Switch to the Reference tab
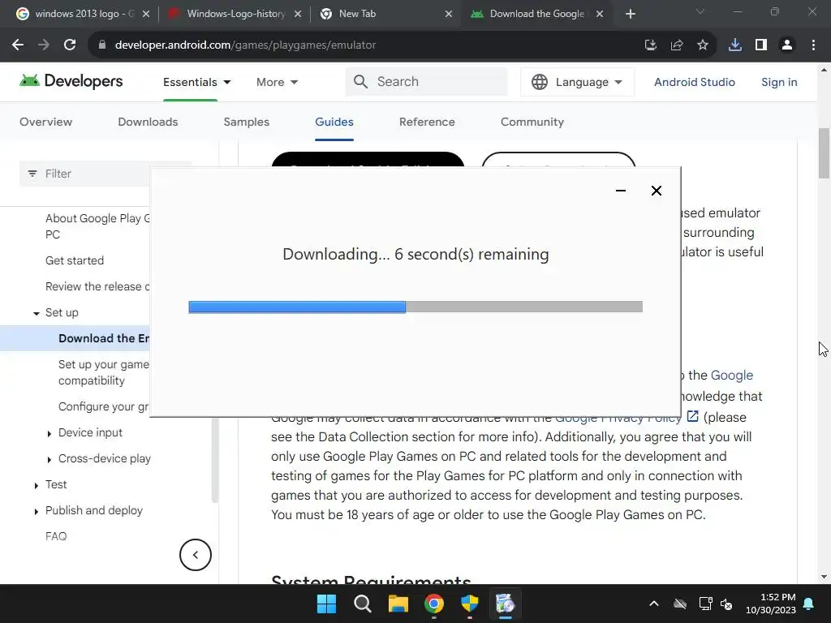The width and height of the screenshot is (831, 623). 427,122
